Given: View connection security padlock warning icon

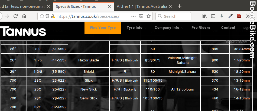Looking at the screenshot, I should 53,16.
